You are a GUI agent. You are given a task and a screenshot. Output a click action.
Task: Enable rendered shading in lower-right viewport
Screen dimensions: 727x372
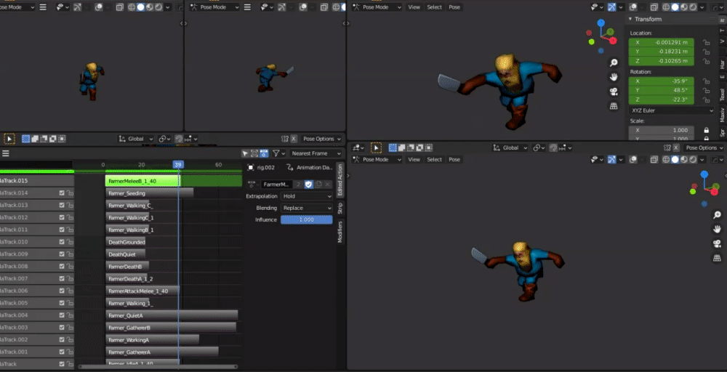(693, 159)
